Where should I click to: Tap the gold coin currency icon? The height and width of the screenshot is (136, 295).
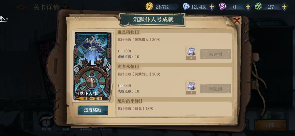click(149, 7)
